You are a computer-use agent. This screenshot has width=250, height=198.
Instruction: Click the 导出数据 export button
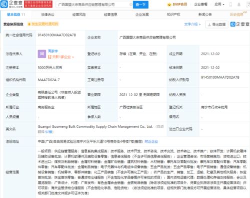216,25
